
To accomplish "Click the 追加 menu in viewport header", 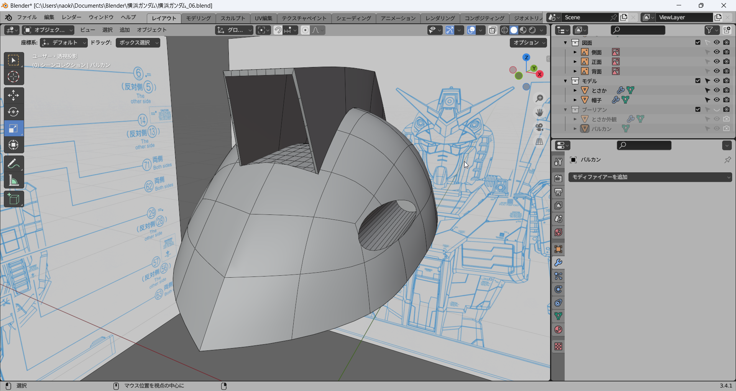I will [x=125, y=30].
